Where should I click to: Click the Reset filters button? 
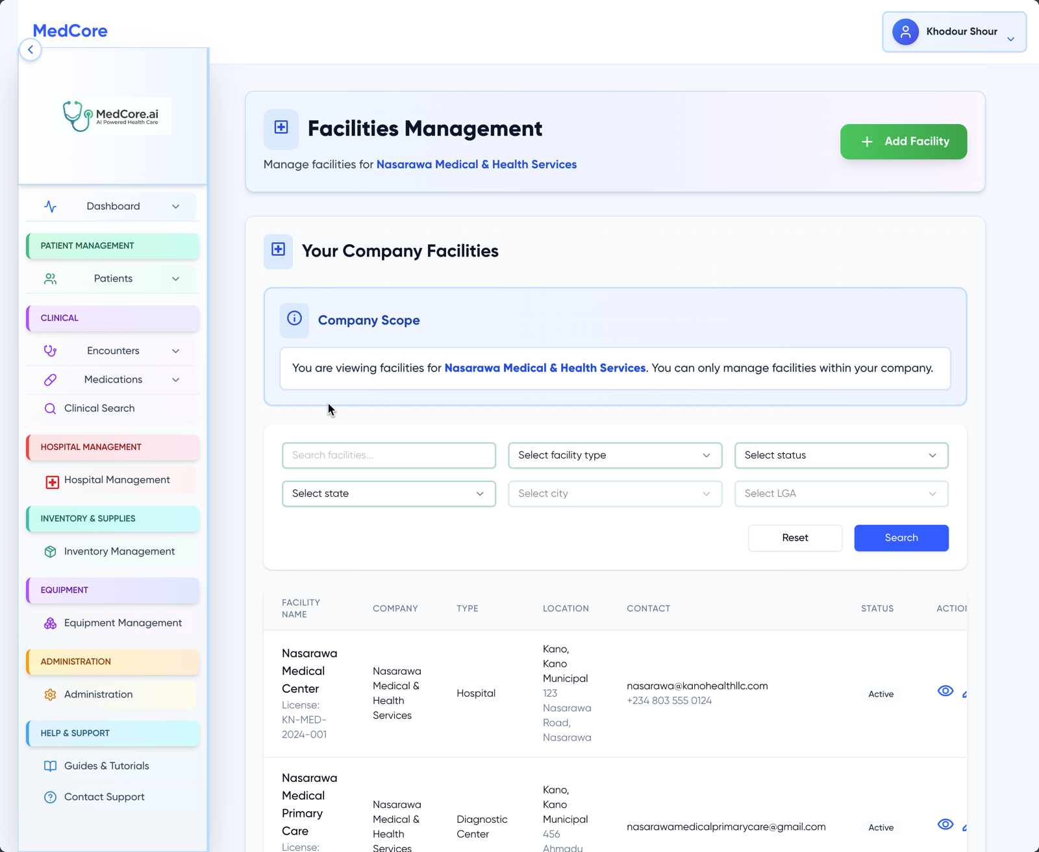795,538
